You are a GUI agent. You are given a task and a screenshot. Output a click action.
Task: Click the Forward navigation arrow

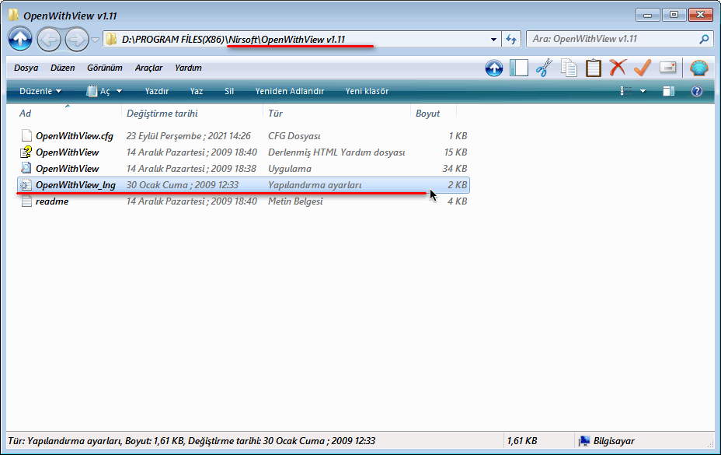pos(76,40)
